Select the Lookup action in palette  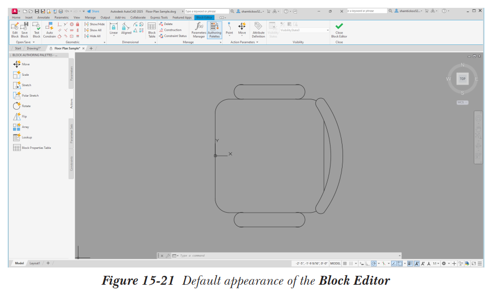click(22, 137)
